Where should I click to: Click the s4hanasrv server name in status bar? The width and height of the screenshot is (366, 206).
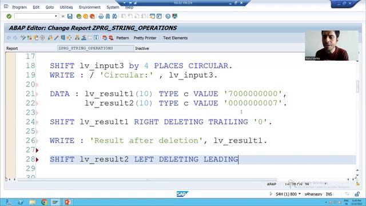click(x=313, y=194)
